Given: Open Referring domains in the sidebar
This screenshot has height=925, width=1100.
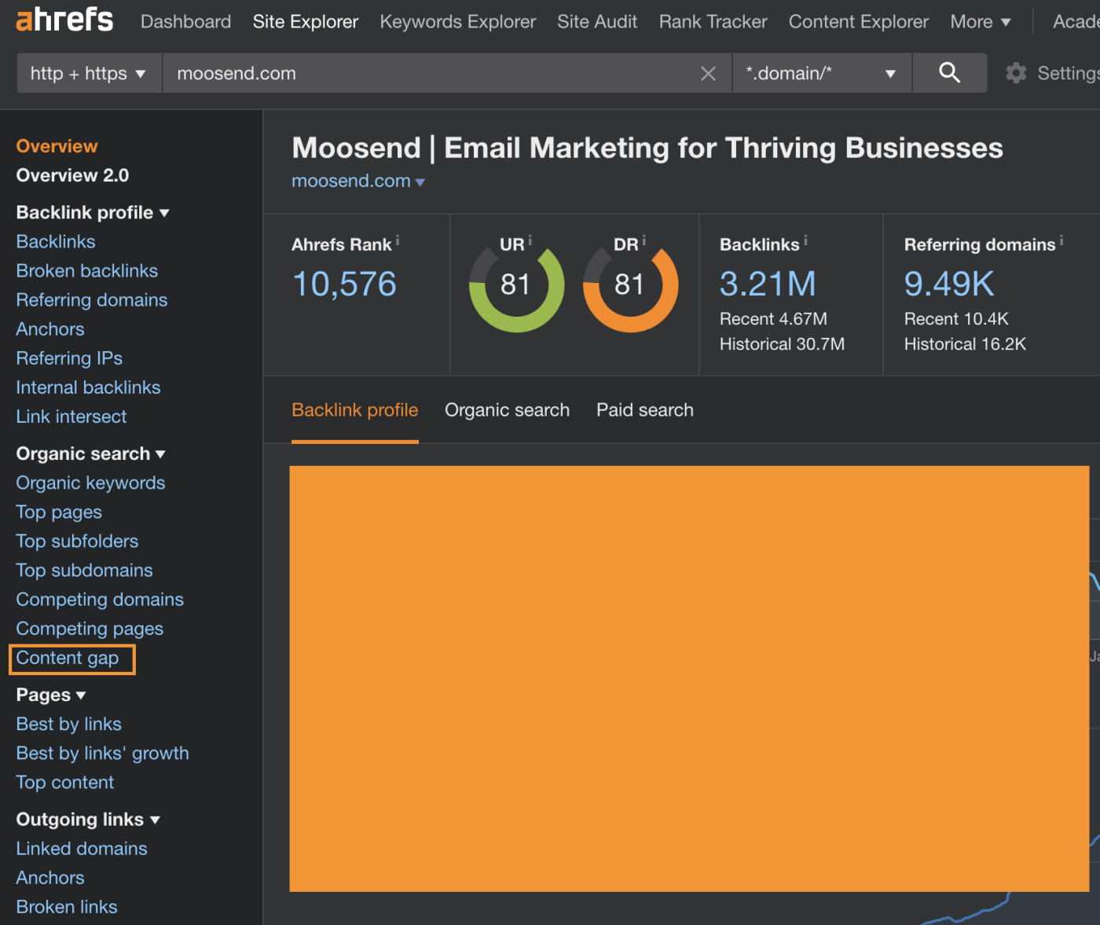Looking at the screenshot, I should point(92,299).
